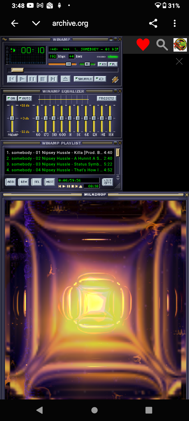Click the eject open file button
The width and height of the screenshot is (189, 421).
[65, 79]
